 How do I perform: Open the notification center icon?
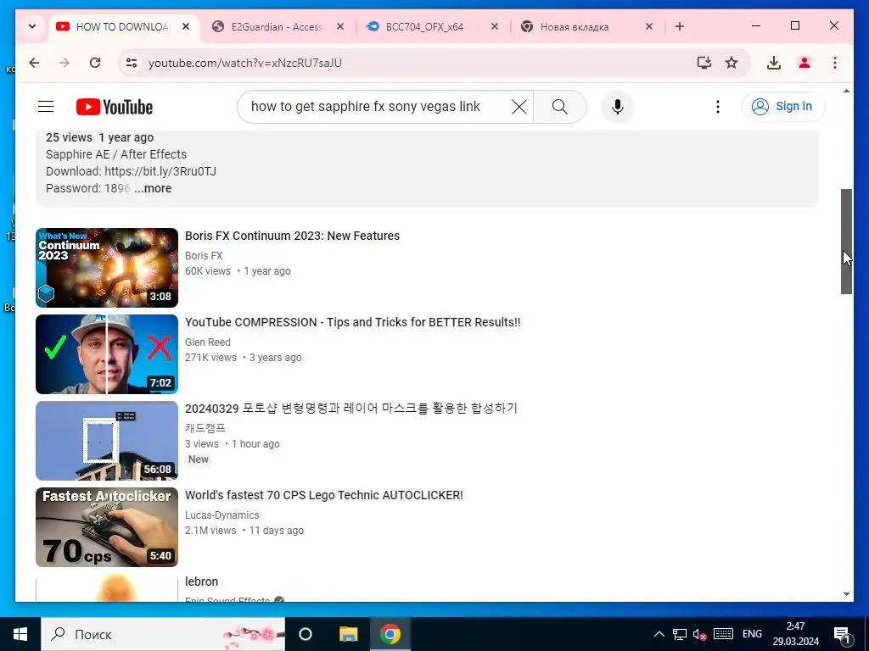coord(843,635)
